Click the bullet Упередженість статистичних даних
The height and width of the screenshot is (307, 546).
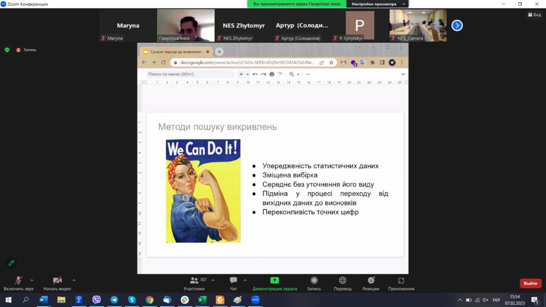320,166
